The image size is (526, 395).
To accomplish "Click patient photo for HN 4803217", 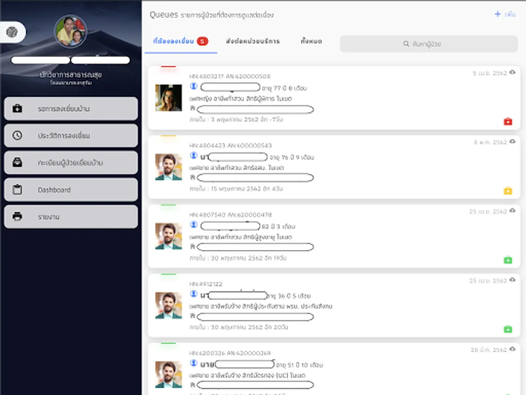I will [x=168, y=98].
